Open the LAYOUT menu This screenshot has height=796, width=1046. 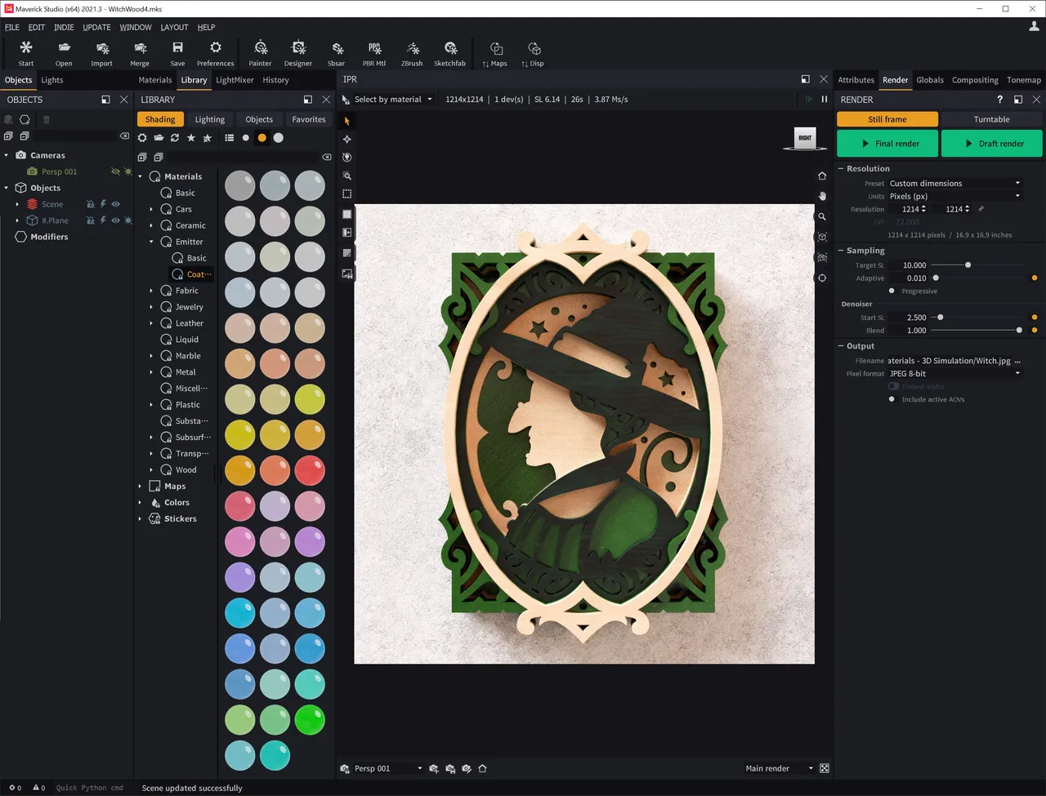point(174,27)
